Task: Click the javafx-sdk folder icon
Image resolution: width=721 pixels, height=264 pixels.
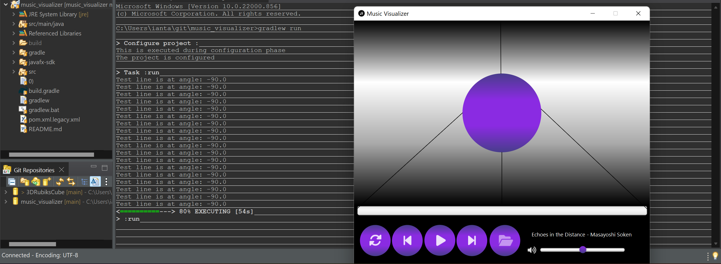Action: point(23,62)
